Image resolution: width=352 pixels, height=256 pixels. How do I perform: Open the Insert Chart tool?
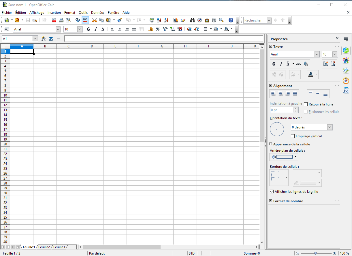pos(176,20)
